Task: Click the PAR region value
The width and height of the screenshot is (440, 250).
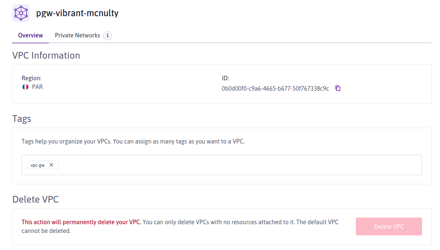Action: coord(37,87)
